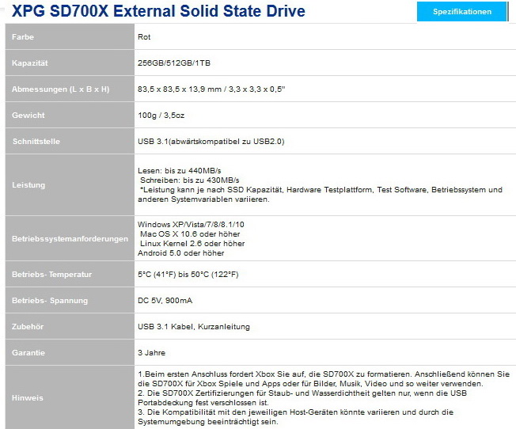
Task: Select the Betriebs- Temperatur label cell
Action: (70, 274)
